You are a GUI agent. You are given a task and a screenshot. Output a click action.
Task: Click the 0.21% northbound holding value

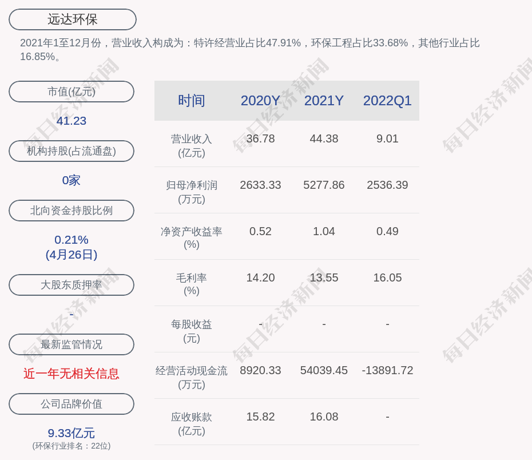(x=72, y=240)
